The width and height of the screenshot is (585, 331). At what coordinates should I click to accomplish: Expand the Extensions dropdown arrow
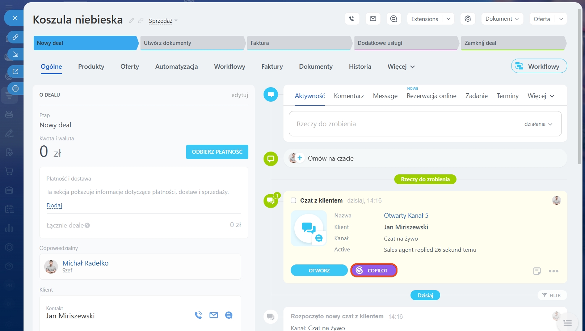pos(448,19)
